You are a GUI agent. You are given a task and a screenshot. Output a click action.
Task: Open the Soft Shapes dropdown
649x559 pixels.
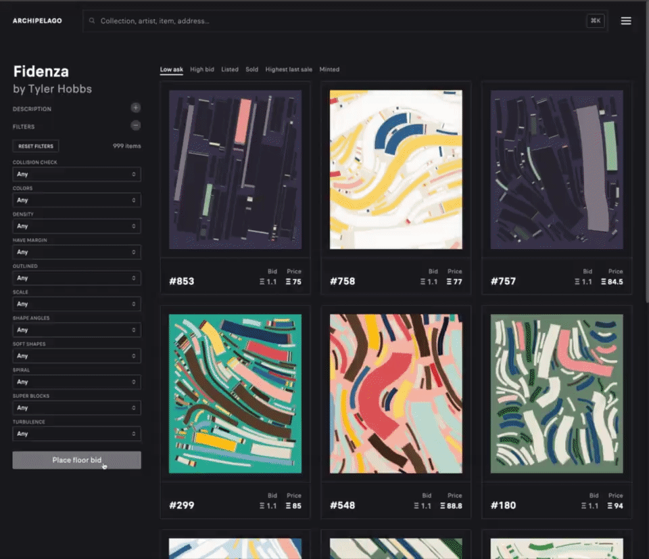[x=76, y=356]
